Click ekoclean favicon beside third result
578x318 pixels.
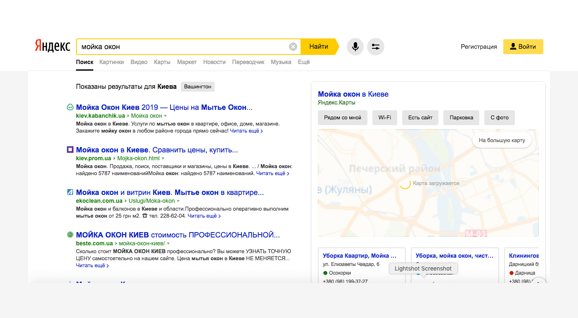tap(70, 192)
